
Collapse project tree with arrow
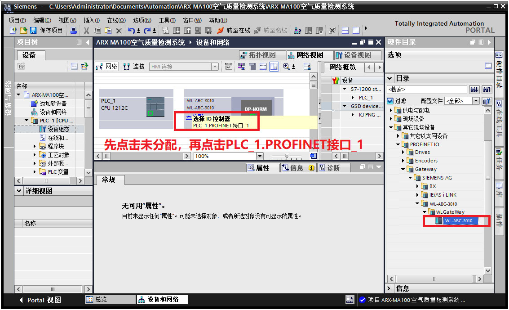pos(87,42)
